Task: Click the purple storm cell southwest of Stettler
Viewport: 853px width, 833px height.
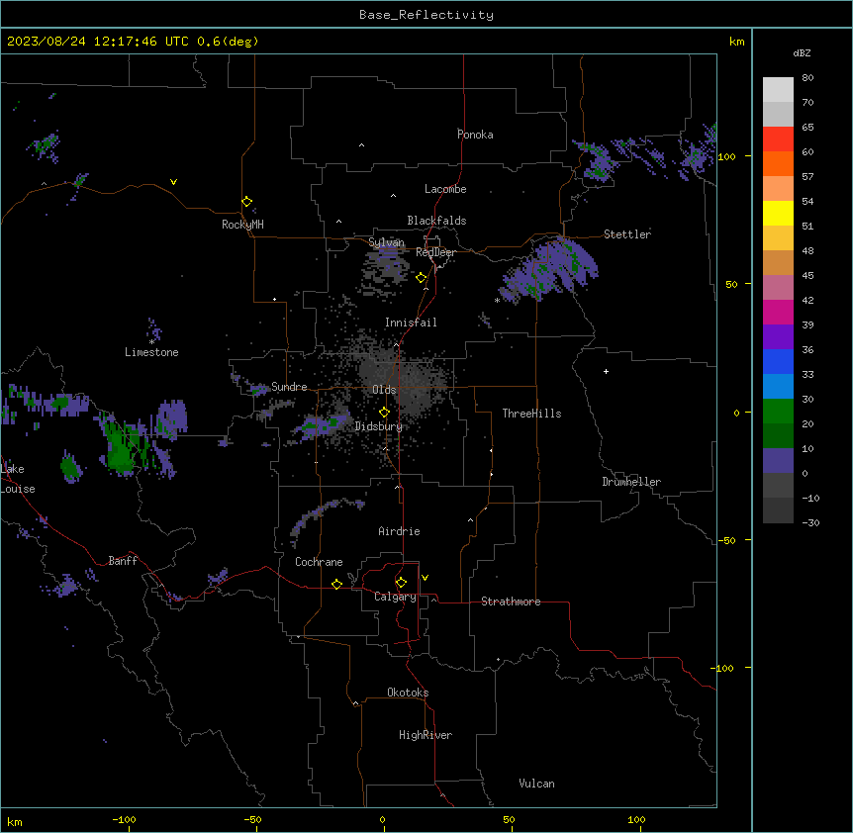Action: click(549, 270)
